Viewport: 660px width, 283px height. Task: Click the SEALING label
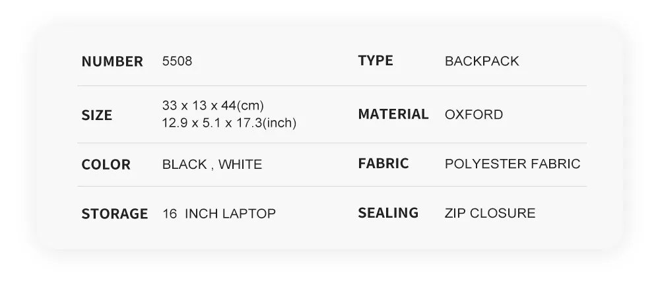click(388, 212)
